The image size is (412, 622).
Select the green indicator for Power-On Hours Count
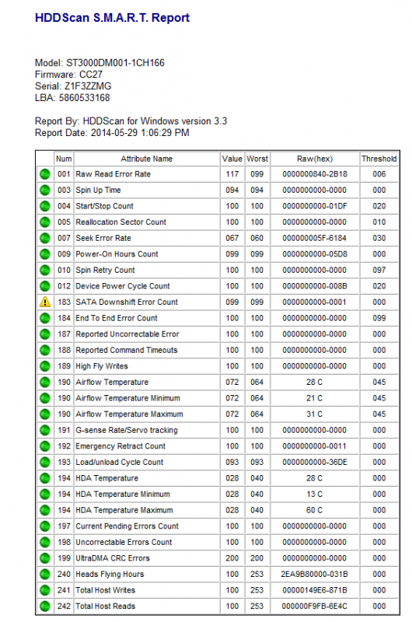click(x=45, y=254)
